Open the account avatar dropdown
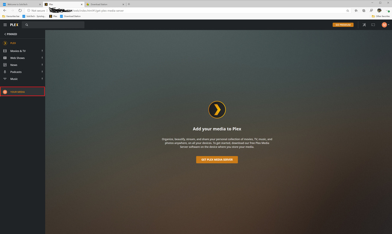 tap(385, 25)
